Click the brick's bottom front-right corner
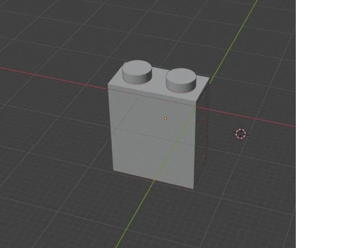This screenshot has width=349, height=248. tap(194, 188)
